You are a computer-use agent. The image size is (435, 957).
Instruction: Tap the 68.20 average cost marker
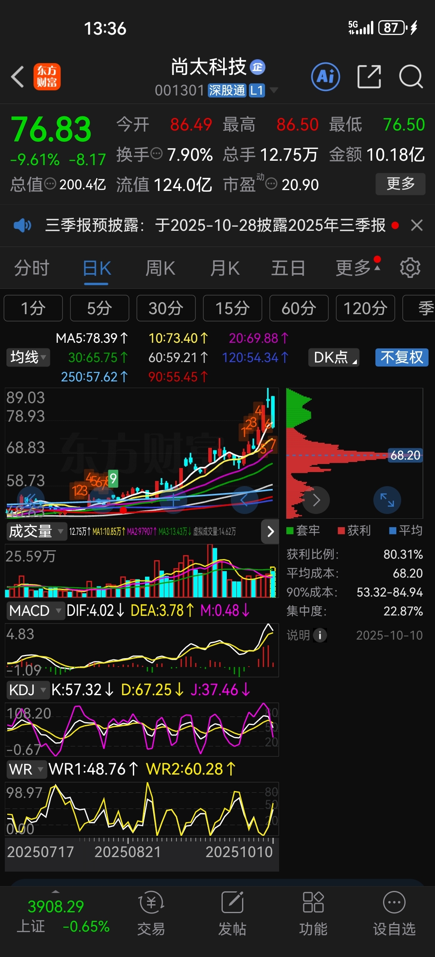[405, 455]
